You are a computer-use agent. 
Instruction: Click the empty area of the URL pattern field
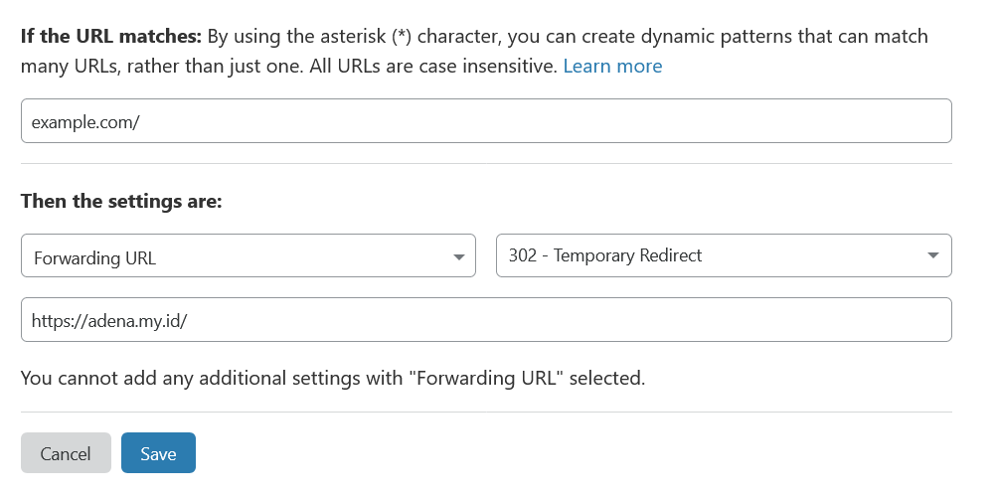click(545, 121)
